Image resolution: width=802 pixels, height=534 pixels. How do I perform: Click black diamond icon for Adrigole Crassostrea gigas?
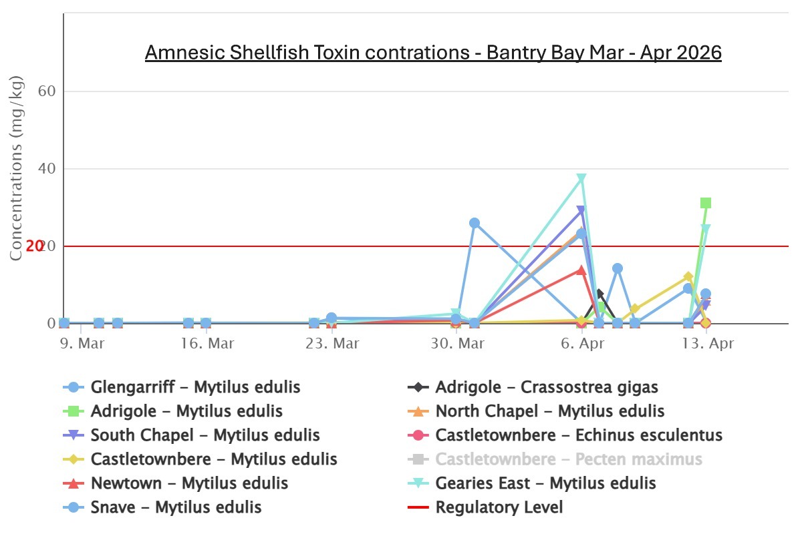tap(419, 387)
